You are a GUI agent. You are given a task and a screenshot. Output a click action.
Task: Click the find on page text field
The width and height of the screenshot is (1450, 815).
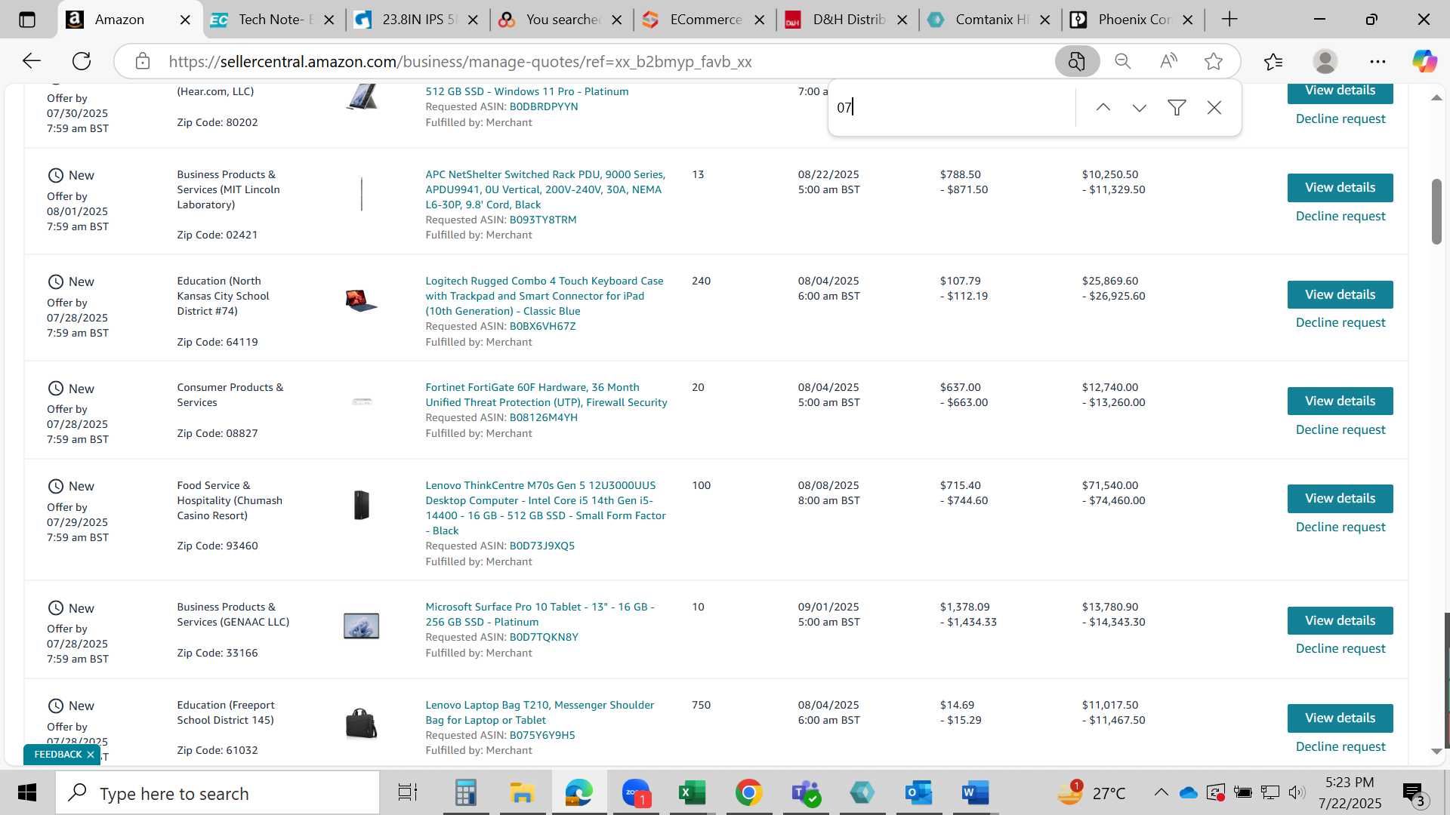[953, 107]
